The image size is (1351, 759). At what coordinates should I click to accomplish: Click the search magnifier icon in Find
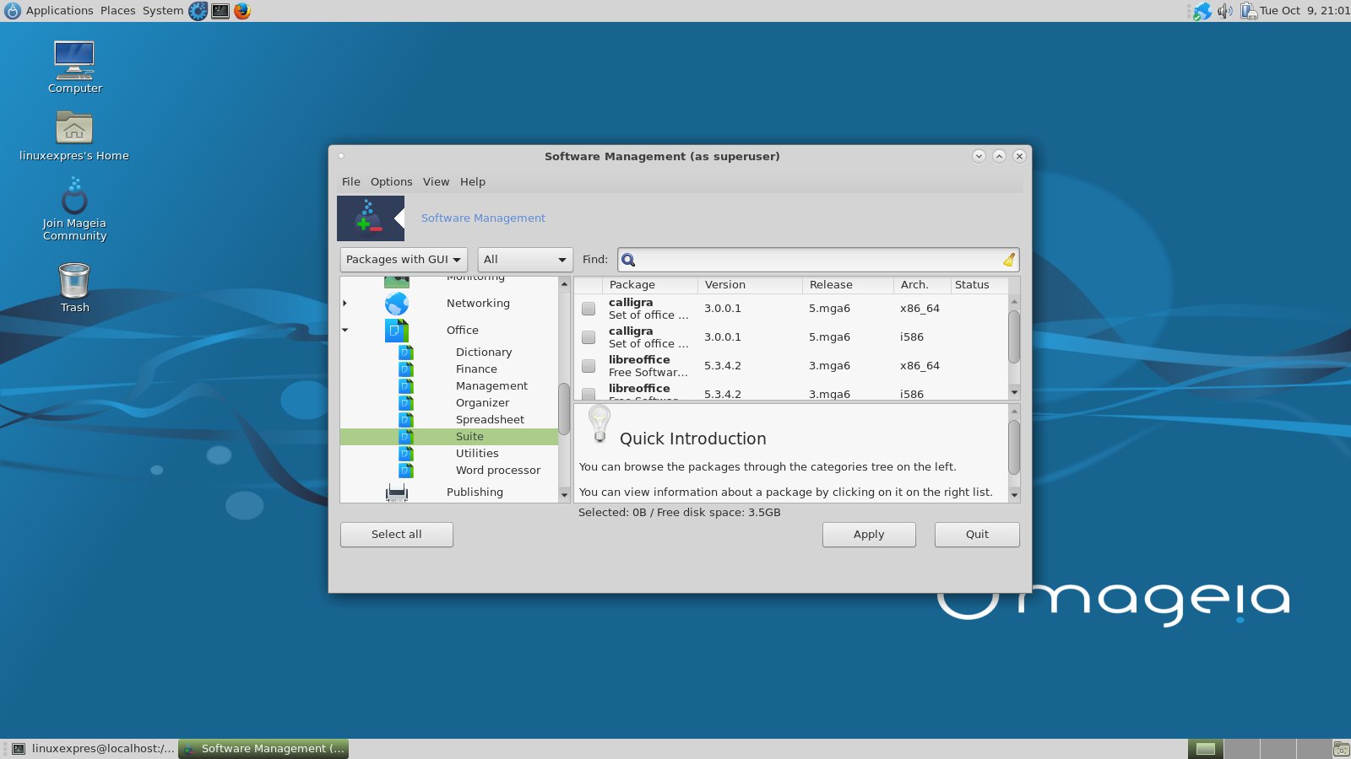click(x=628, y=260)
